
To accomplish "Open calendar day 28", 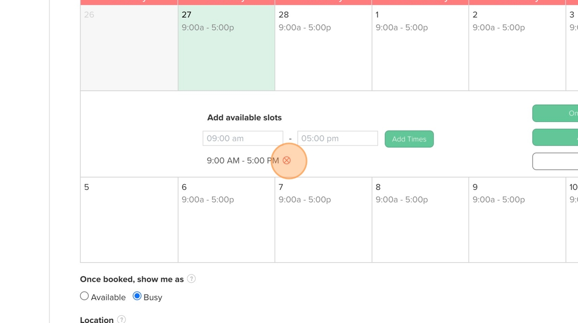I will coord(323,48).
